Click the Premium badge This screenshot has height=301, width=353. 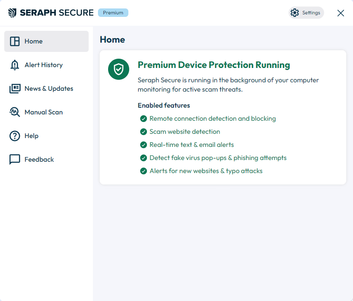tap(113, 13)
